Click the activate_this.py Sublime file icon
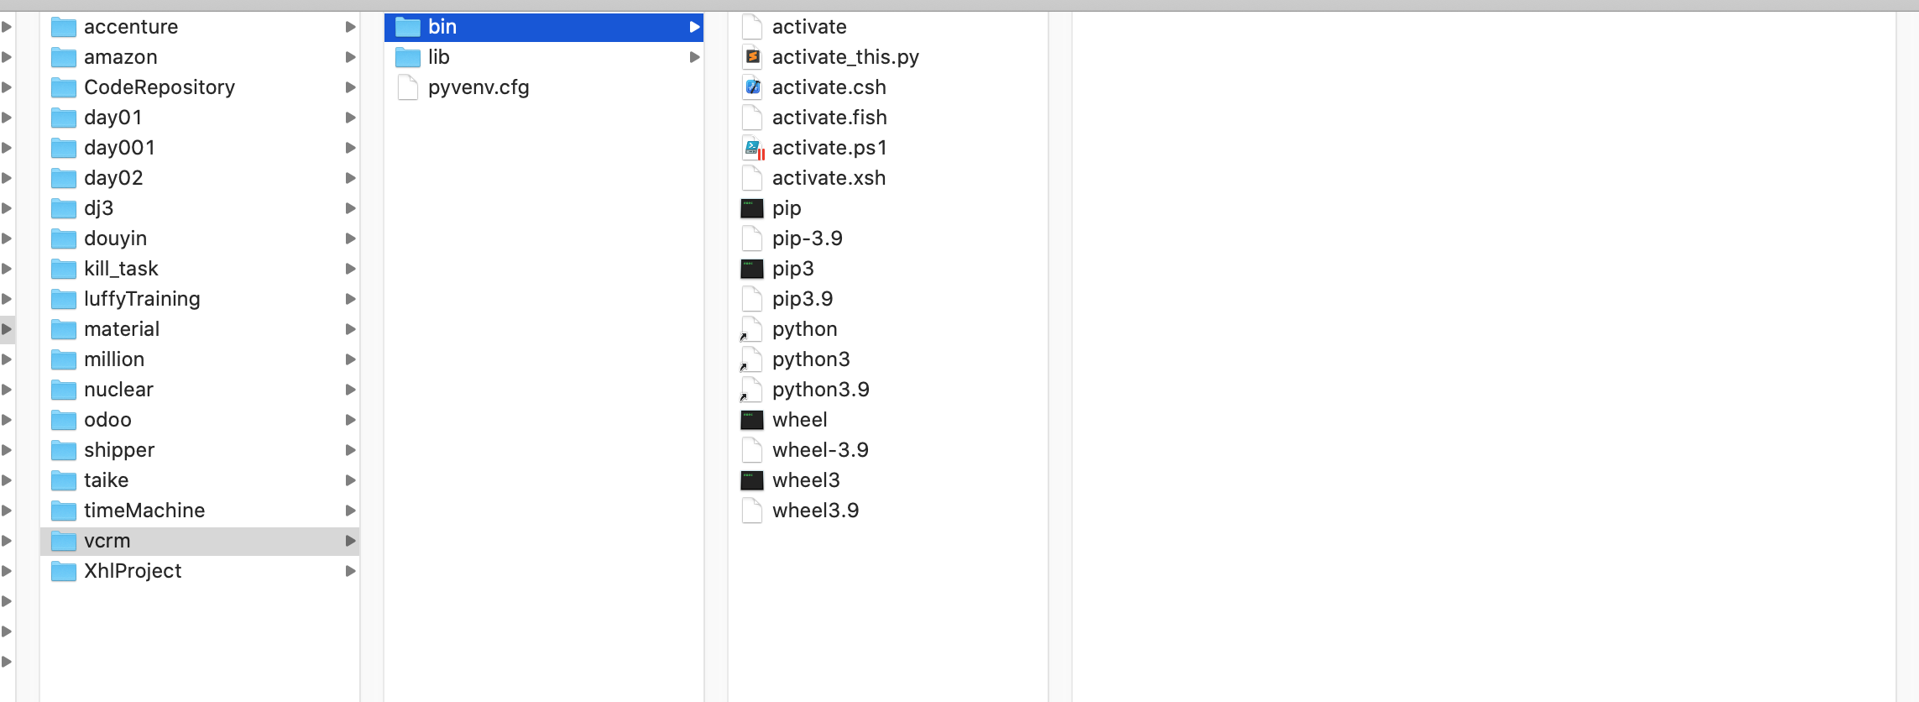Viewport: 1919px width, 702px height. pos(753,57)
